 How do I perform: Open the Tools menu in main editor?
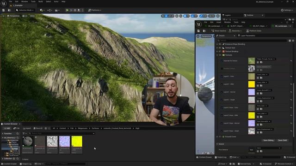coord(33,1)
